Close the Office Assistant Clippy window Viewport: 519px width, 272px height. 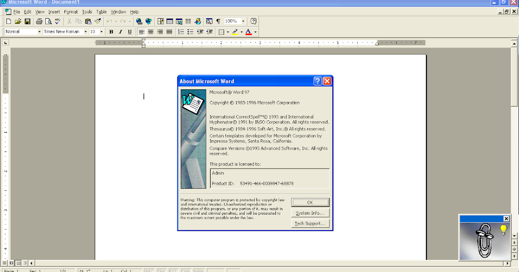pyautogui.click(x=506, y=218)
